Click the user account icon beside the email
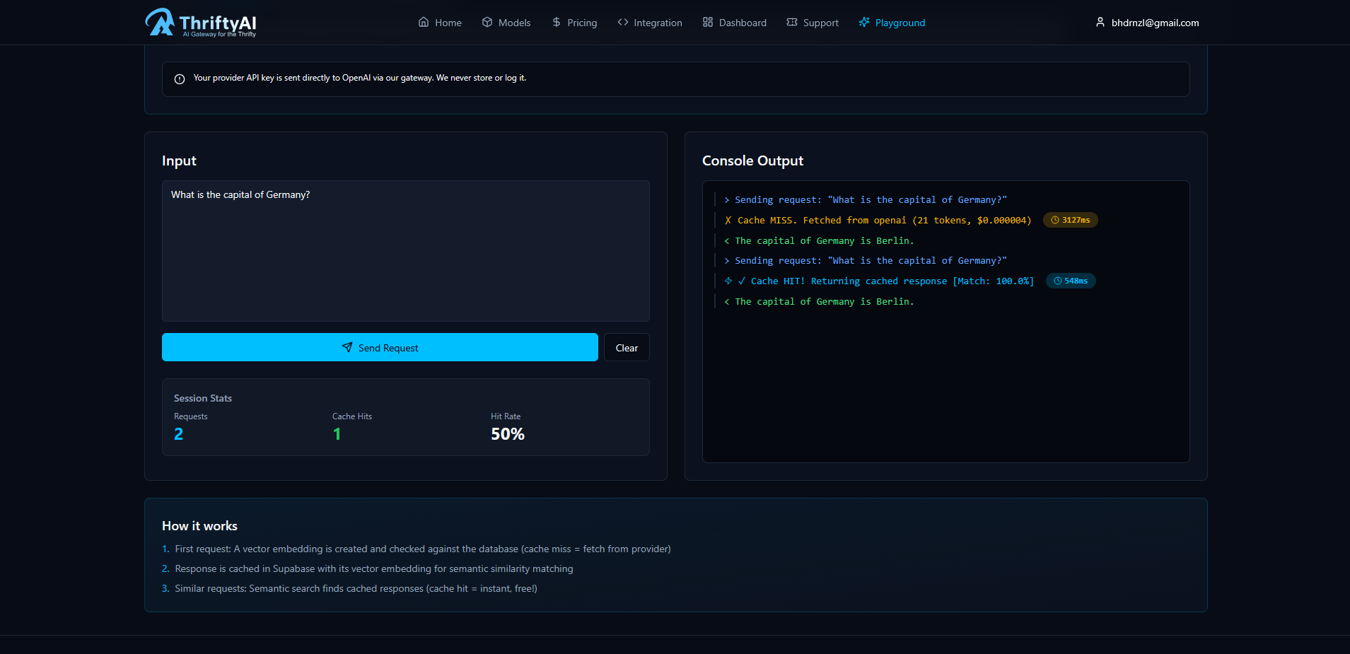This screenshot has width=1350, height=654. tap(1100, 22)
